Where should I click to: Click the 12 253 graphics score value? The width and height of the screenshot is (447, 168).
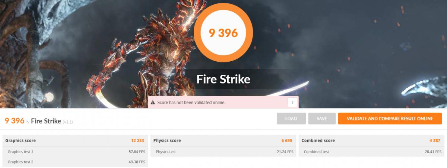point(138,140)
